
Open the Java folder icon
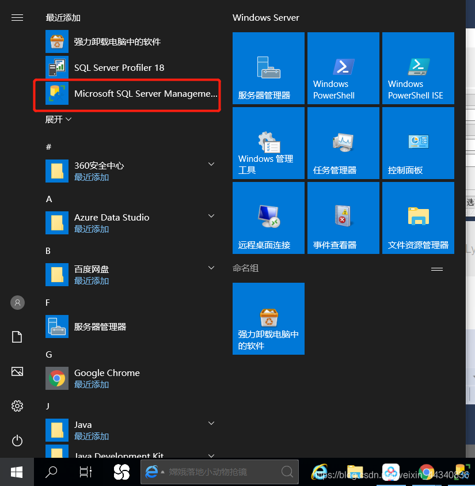[57, 430]
